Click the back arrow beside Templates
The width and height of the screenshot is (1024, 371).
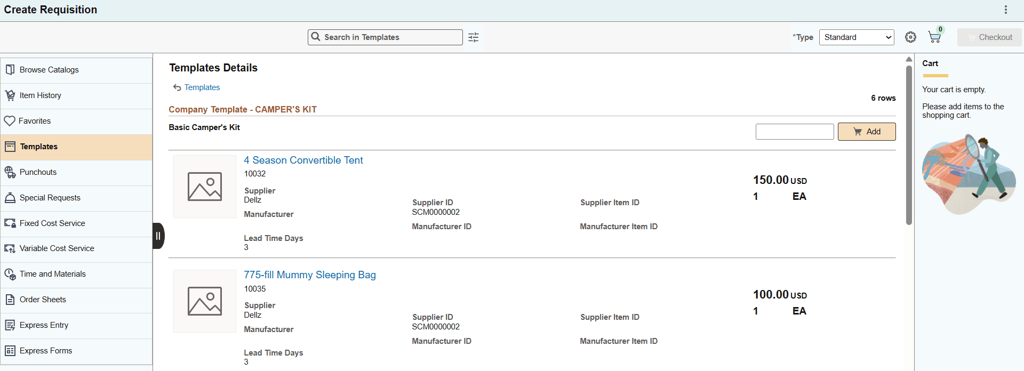(177, 87)
